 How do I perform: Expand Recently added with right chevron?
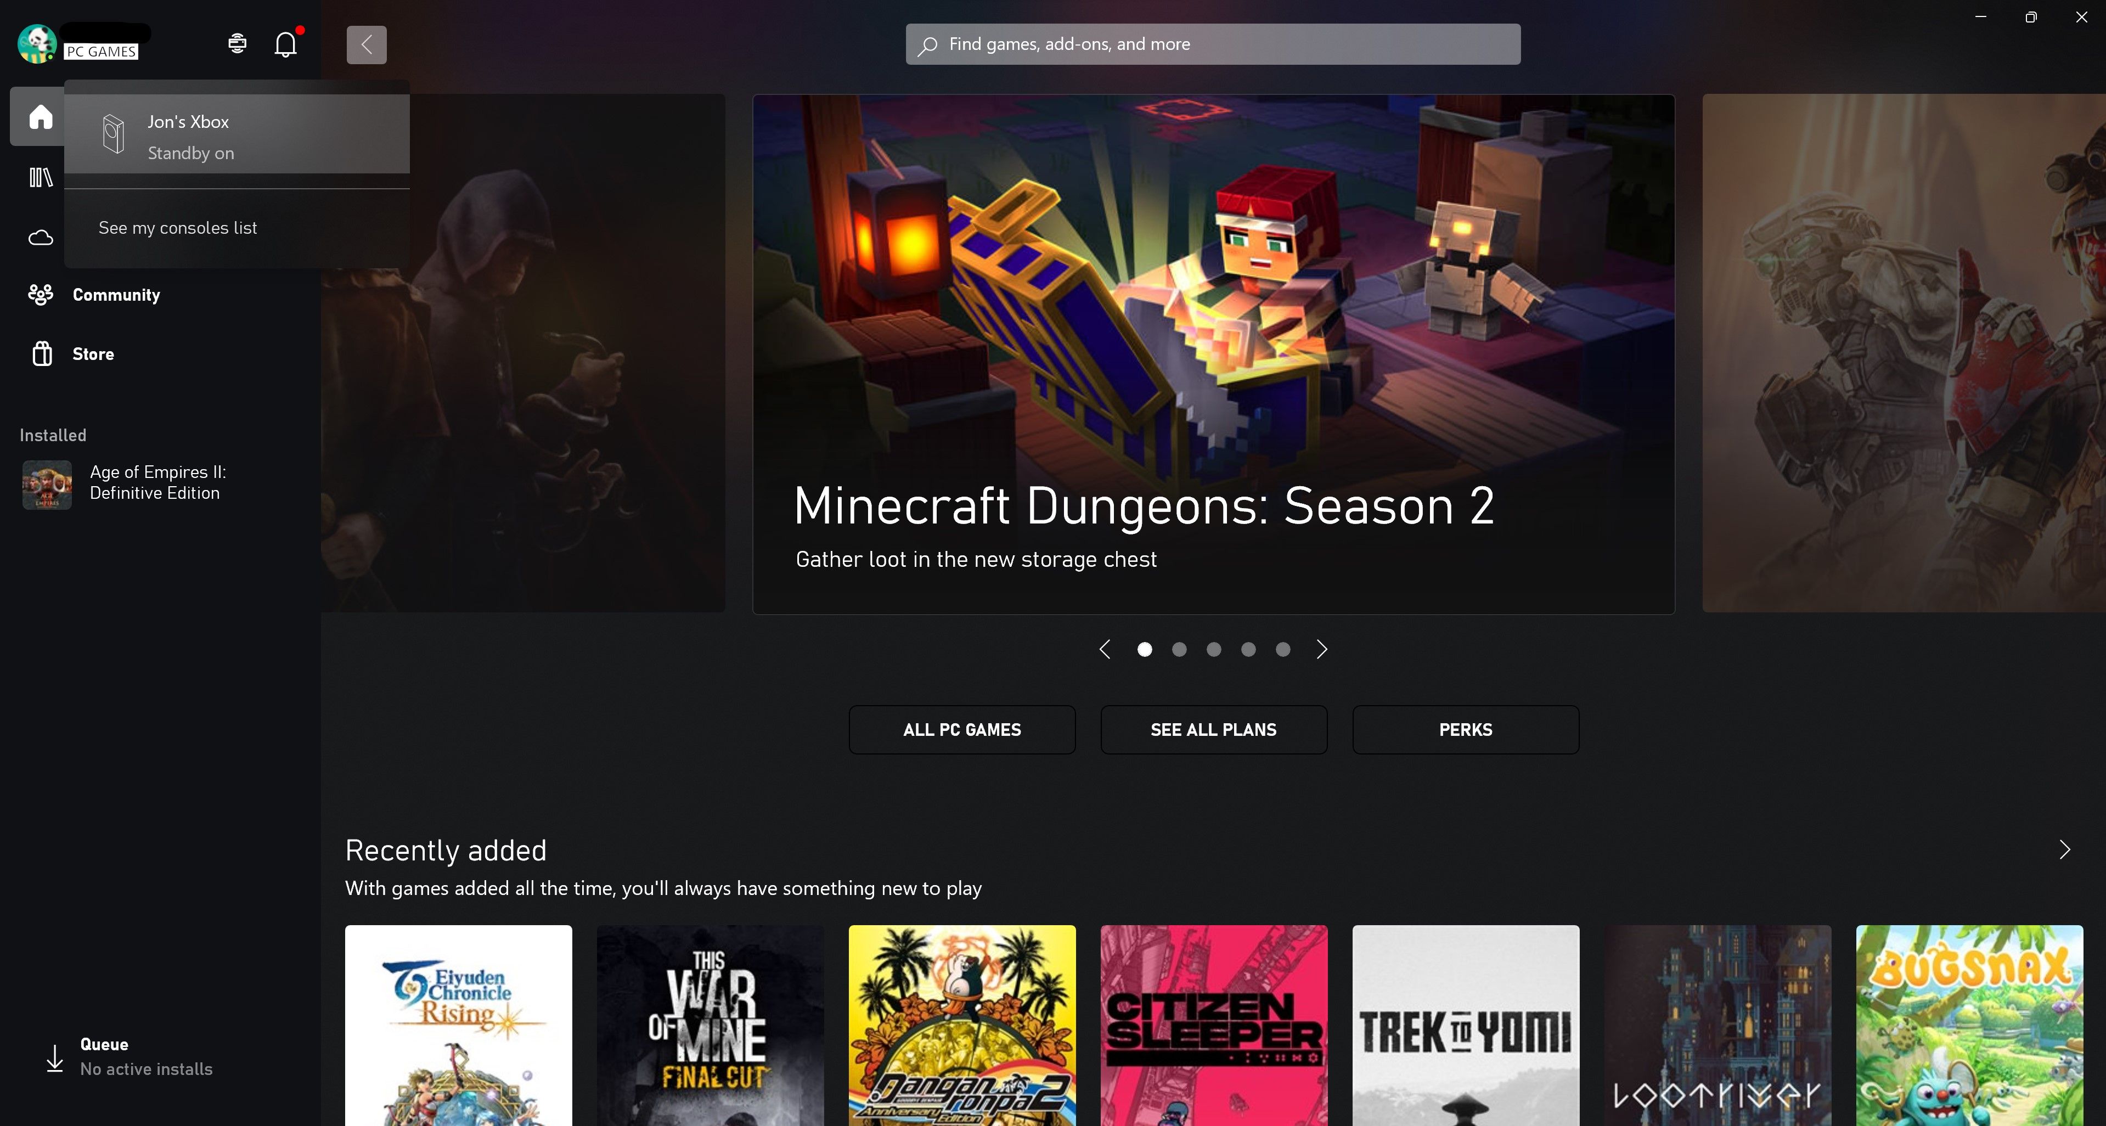coord(2064,851)
